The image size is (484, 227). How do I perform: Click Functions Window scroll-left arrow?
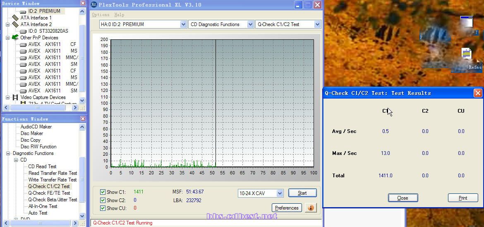pos(6,223)
